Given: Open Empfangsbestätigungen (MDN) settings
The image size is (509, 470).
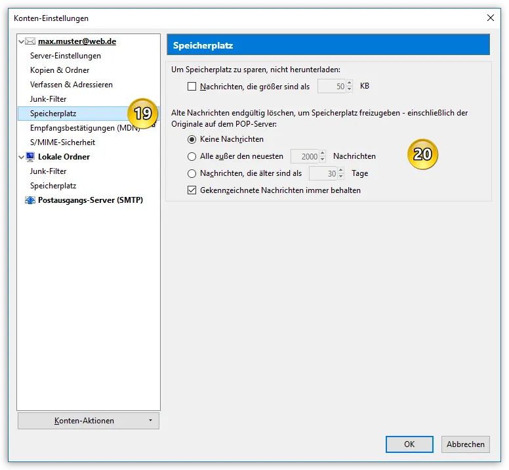Looking at the screenshot, I should [x=85, y=128].
